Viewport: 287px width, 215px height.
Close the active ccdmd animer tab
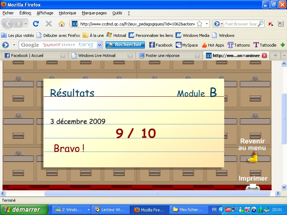tap(264, 56)
